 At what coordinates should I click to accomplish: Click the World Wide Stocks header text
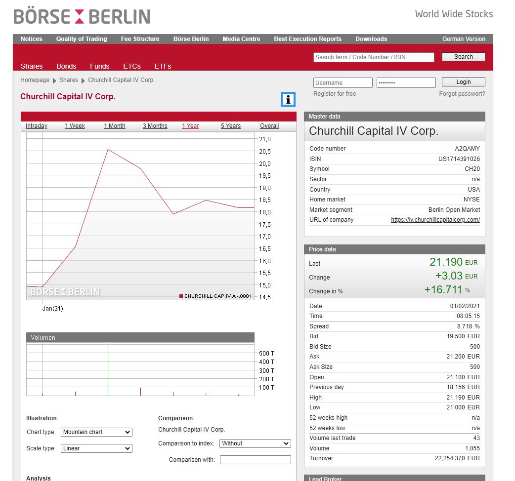coord(454,14)
